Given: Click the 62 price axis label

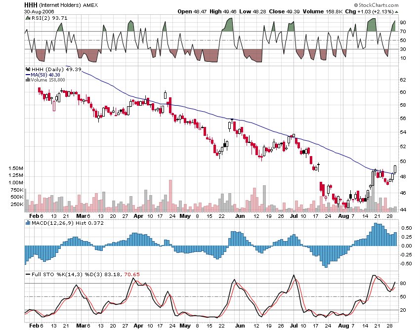Looking at the screenshot, I should (x=403, y=80).
